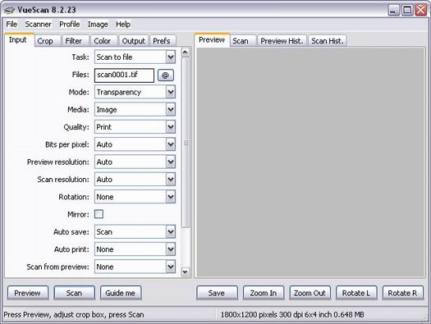The height and width of the screenshot is (324, 431).
Task: Expand the Scan resolution dropdown
Action: pos(135,180)
